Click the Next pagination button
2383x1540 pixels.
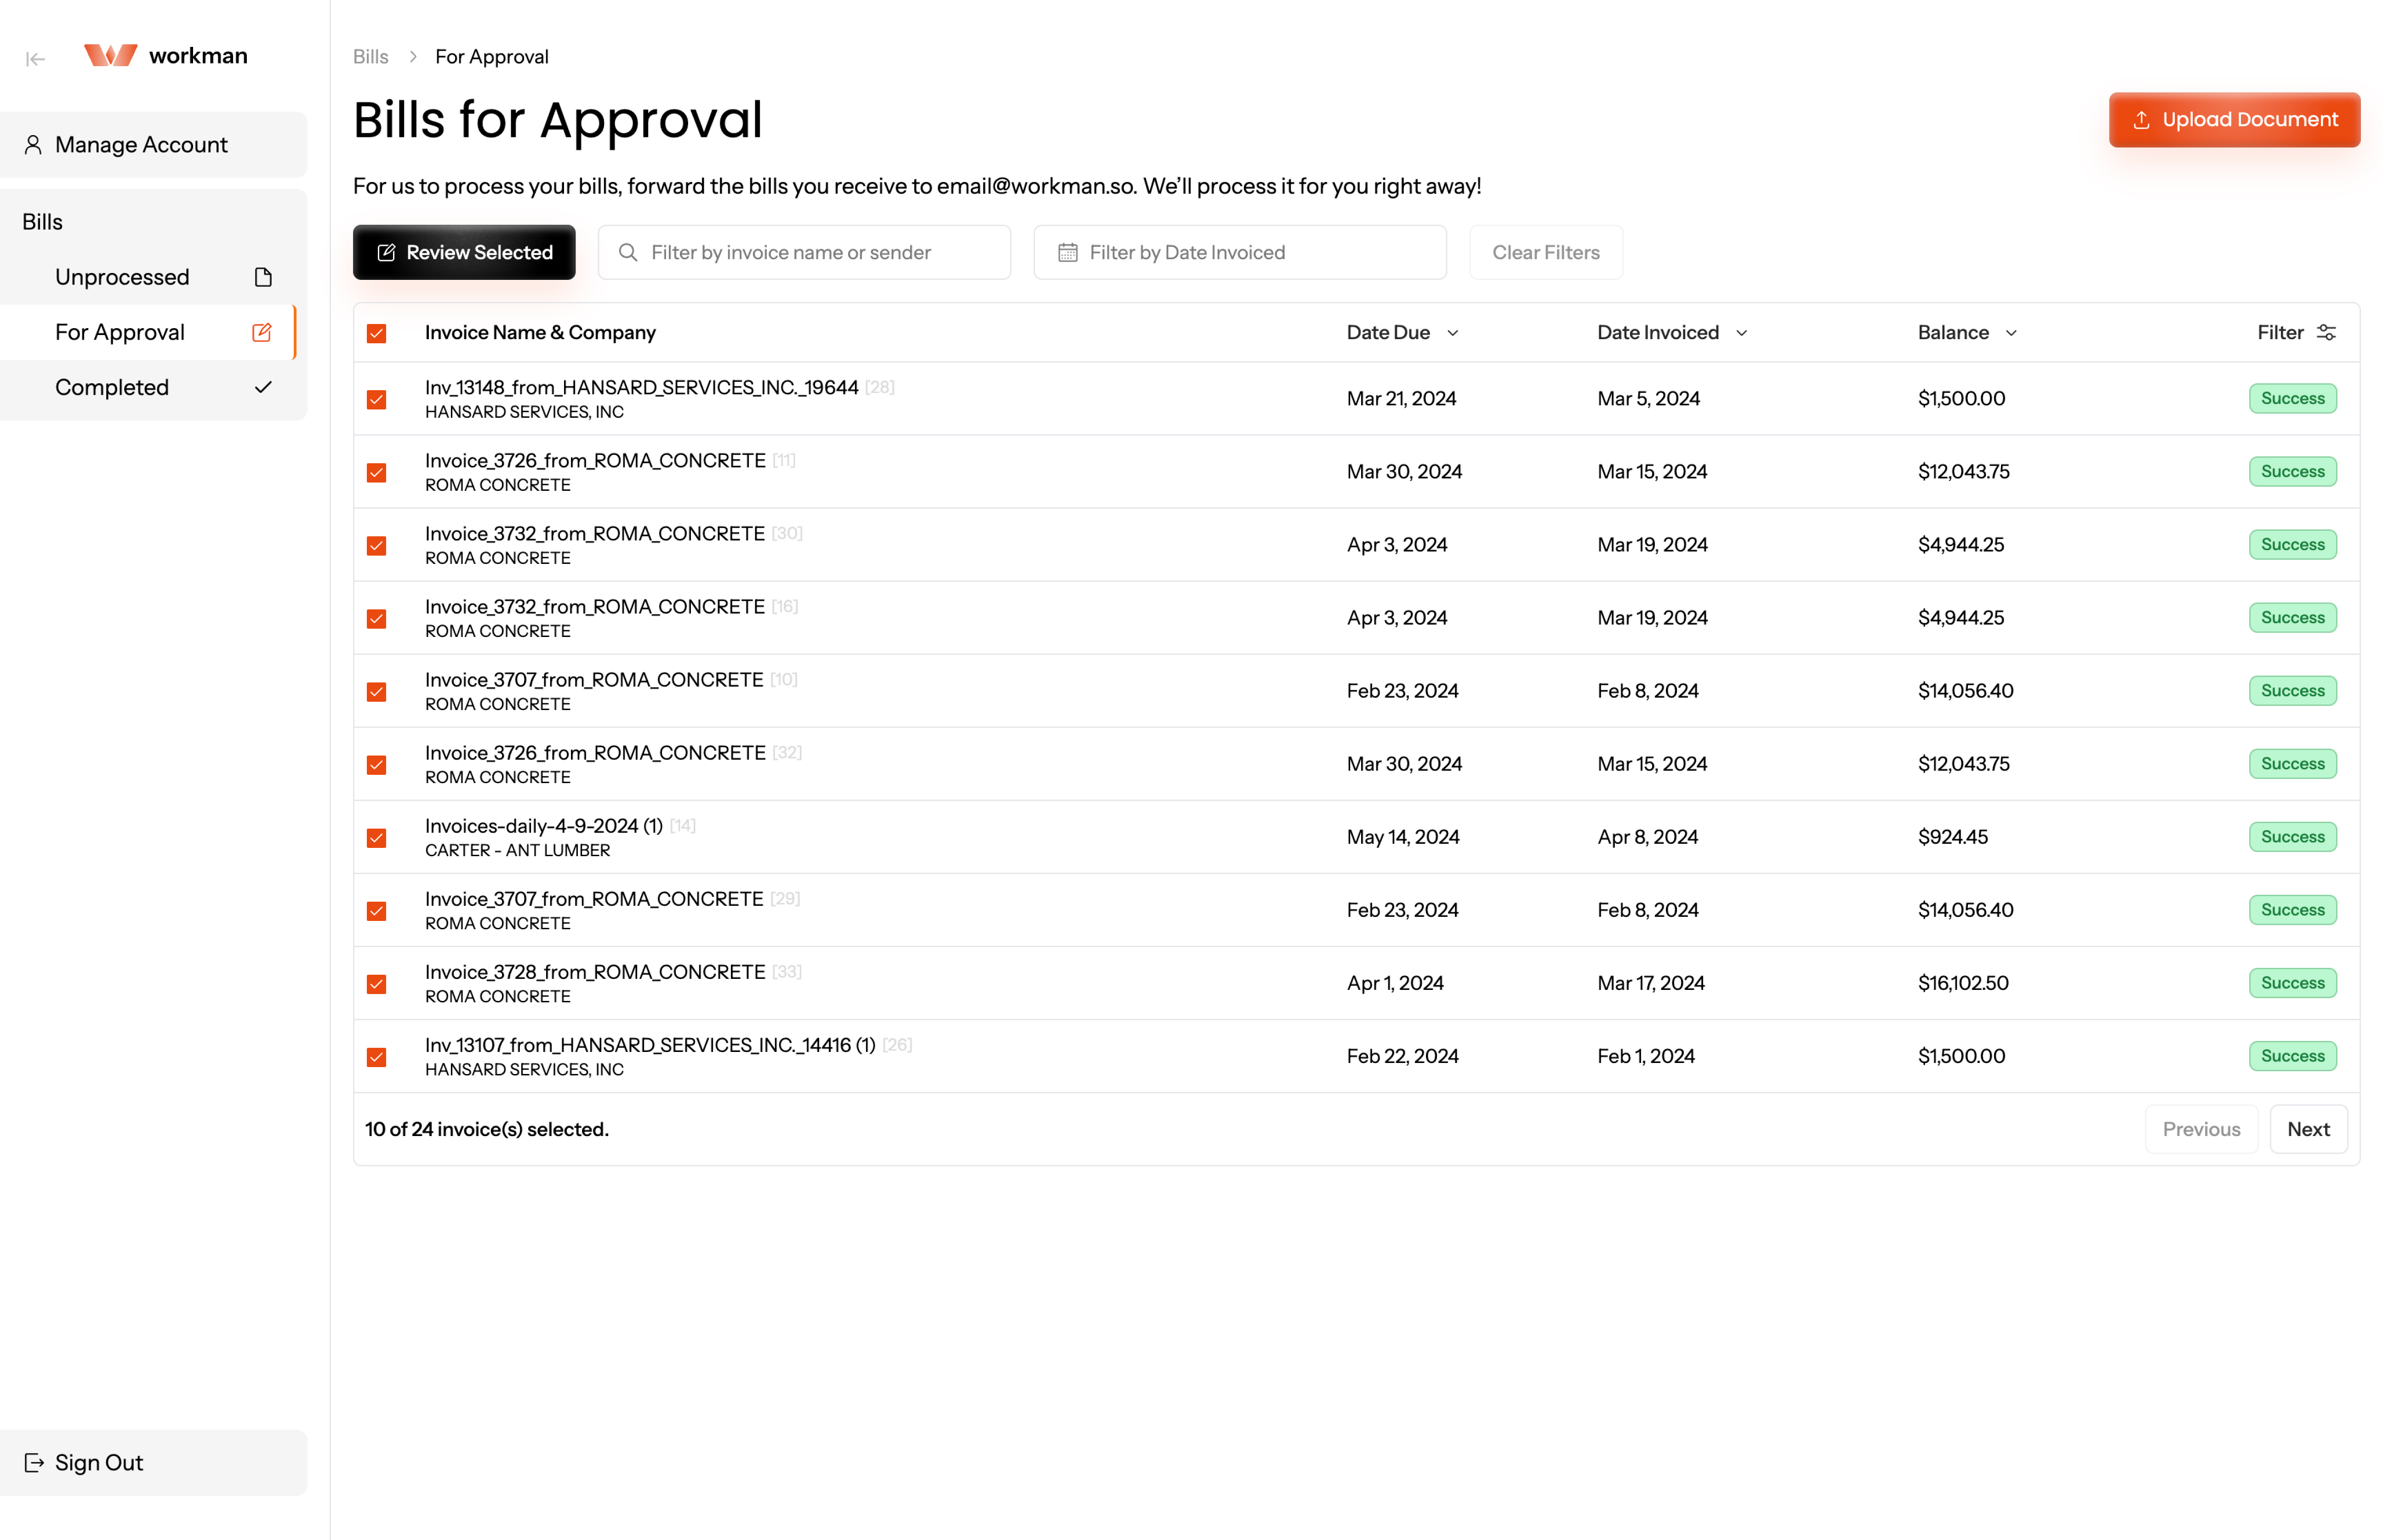2309,1129
